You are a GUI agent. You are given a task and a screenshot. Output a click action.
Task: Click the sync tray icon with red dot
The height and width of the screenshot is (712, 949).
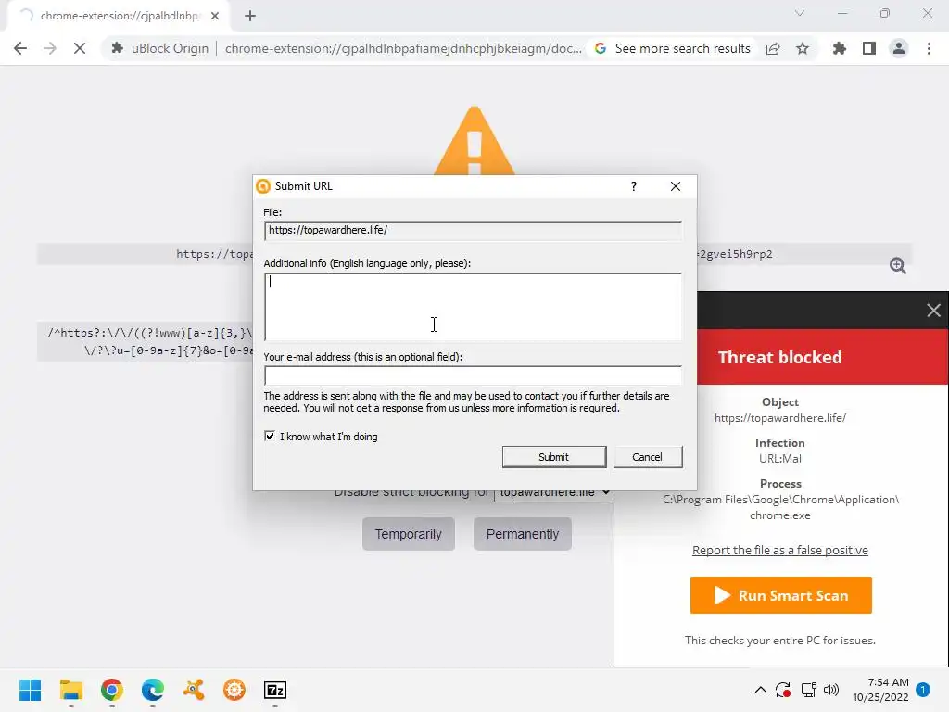point(783,690)
